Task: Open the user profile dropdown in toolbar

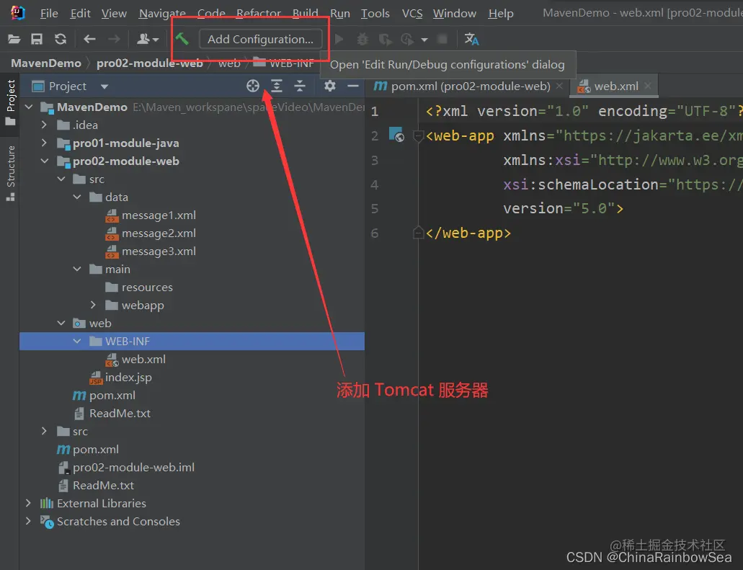Action: 148,39
